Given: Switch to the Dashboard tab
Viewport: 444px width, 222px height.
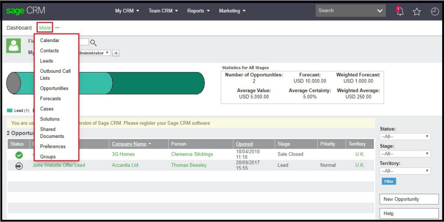Looking at the screenshot, I should (x=19, y=28).
